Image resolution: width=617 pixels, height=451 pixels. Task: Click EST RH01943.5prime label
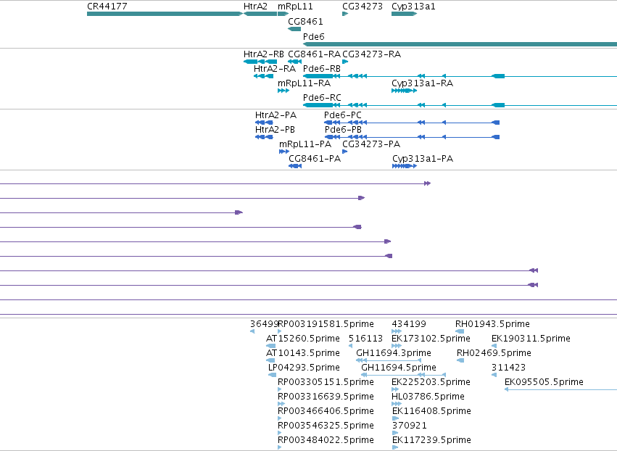(x=492, y=324)
